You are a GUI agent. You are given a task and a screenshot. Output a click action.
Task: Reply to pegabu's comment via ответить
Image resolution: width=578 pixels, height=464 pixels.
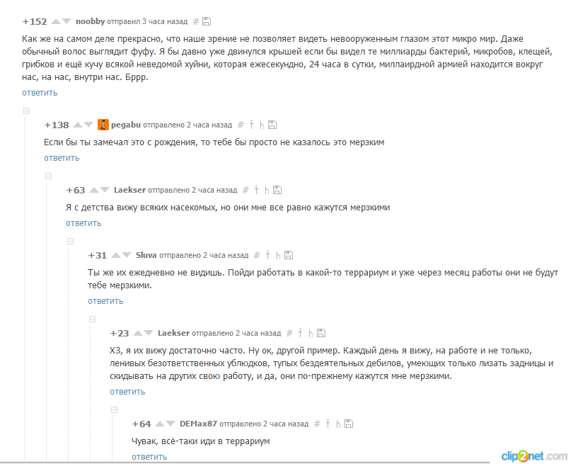point(62,158)
